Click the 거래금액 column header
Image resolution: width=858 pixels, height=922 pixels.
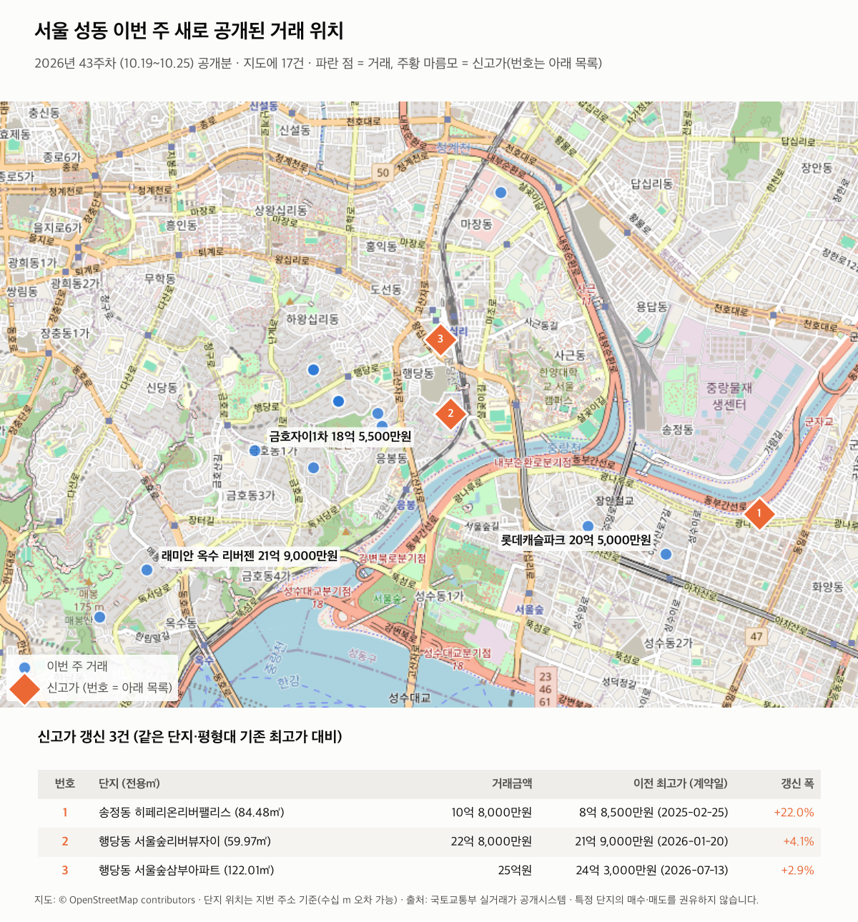[512, 783]
